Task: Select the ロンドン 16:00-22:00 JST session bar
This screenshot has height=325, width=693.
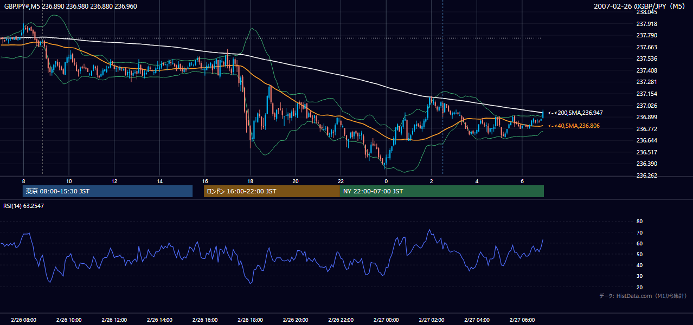Action: click(272, 191)
